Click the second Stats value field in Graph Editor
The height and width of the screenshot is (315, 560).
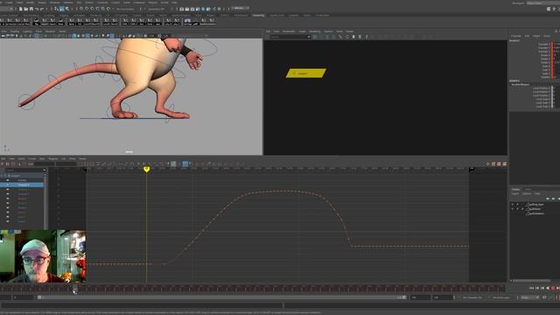66,164
